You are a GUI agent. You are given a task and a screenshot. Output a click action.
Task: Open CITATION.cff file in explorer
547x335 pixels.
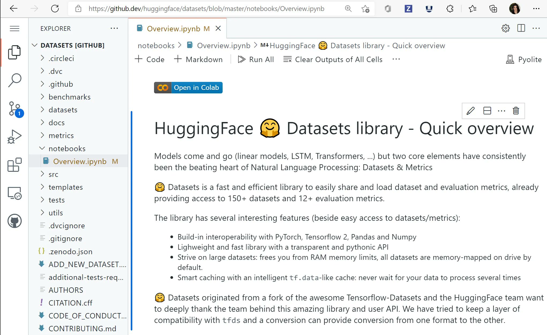tap(70, 303)
